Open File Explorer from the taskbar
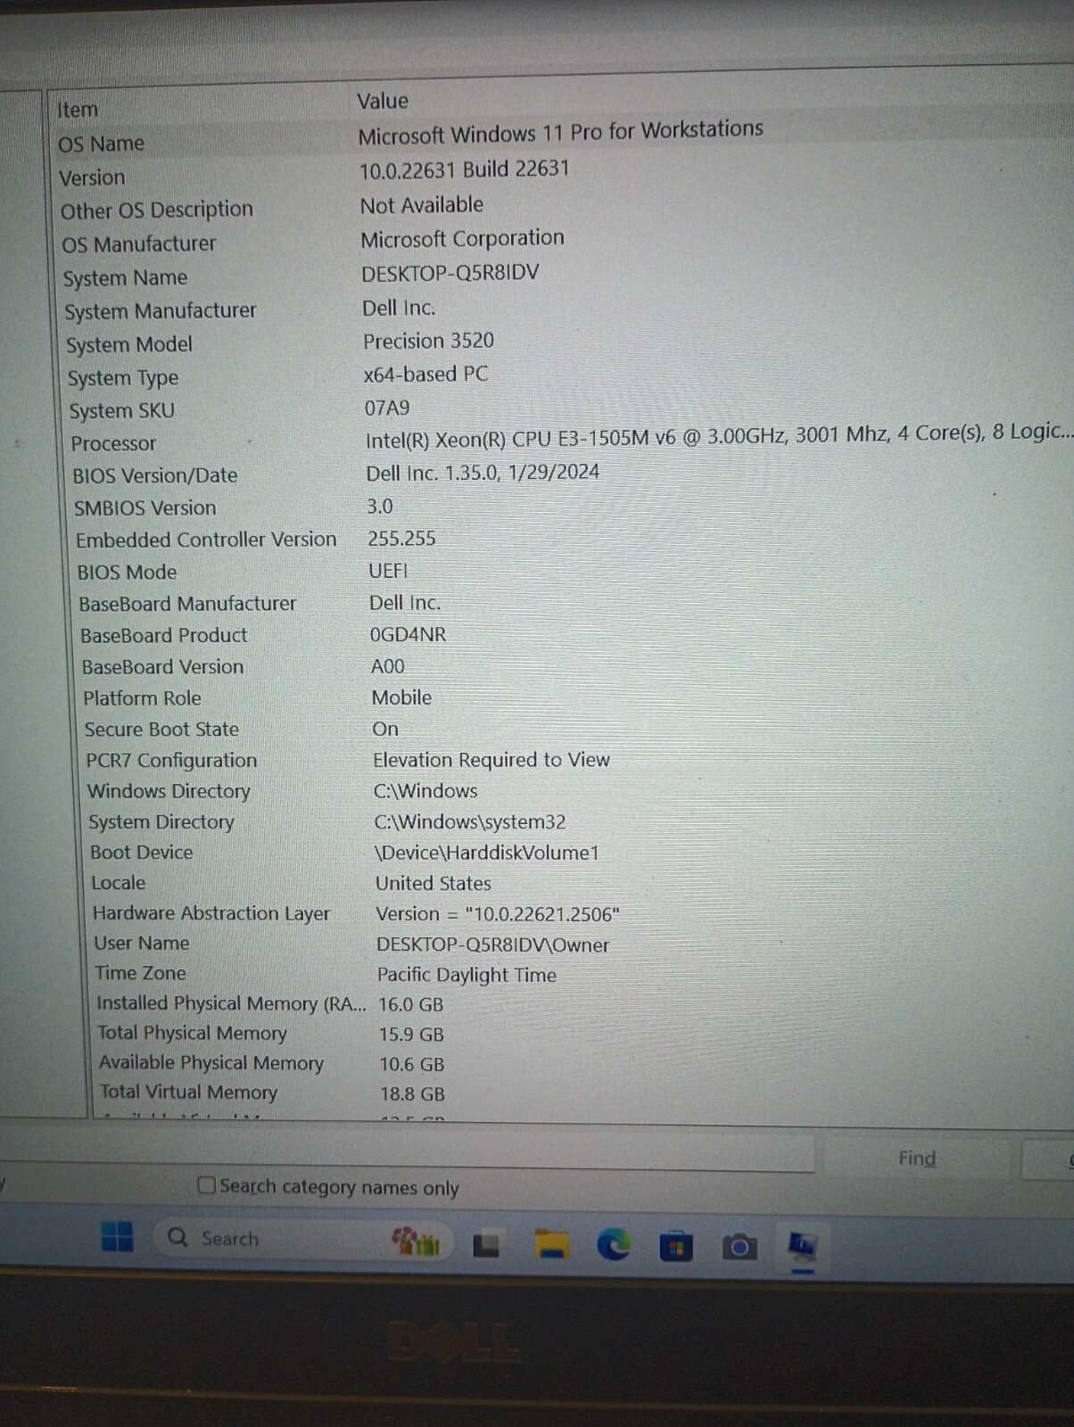Viewport: 1074px width, 1427px height. [551, 1243]
